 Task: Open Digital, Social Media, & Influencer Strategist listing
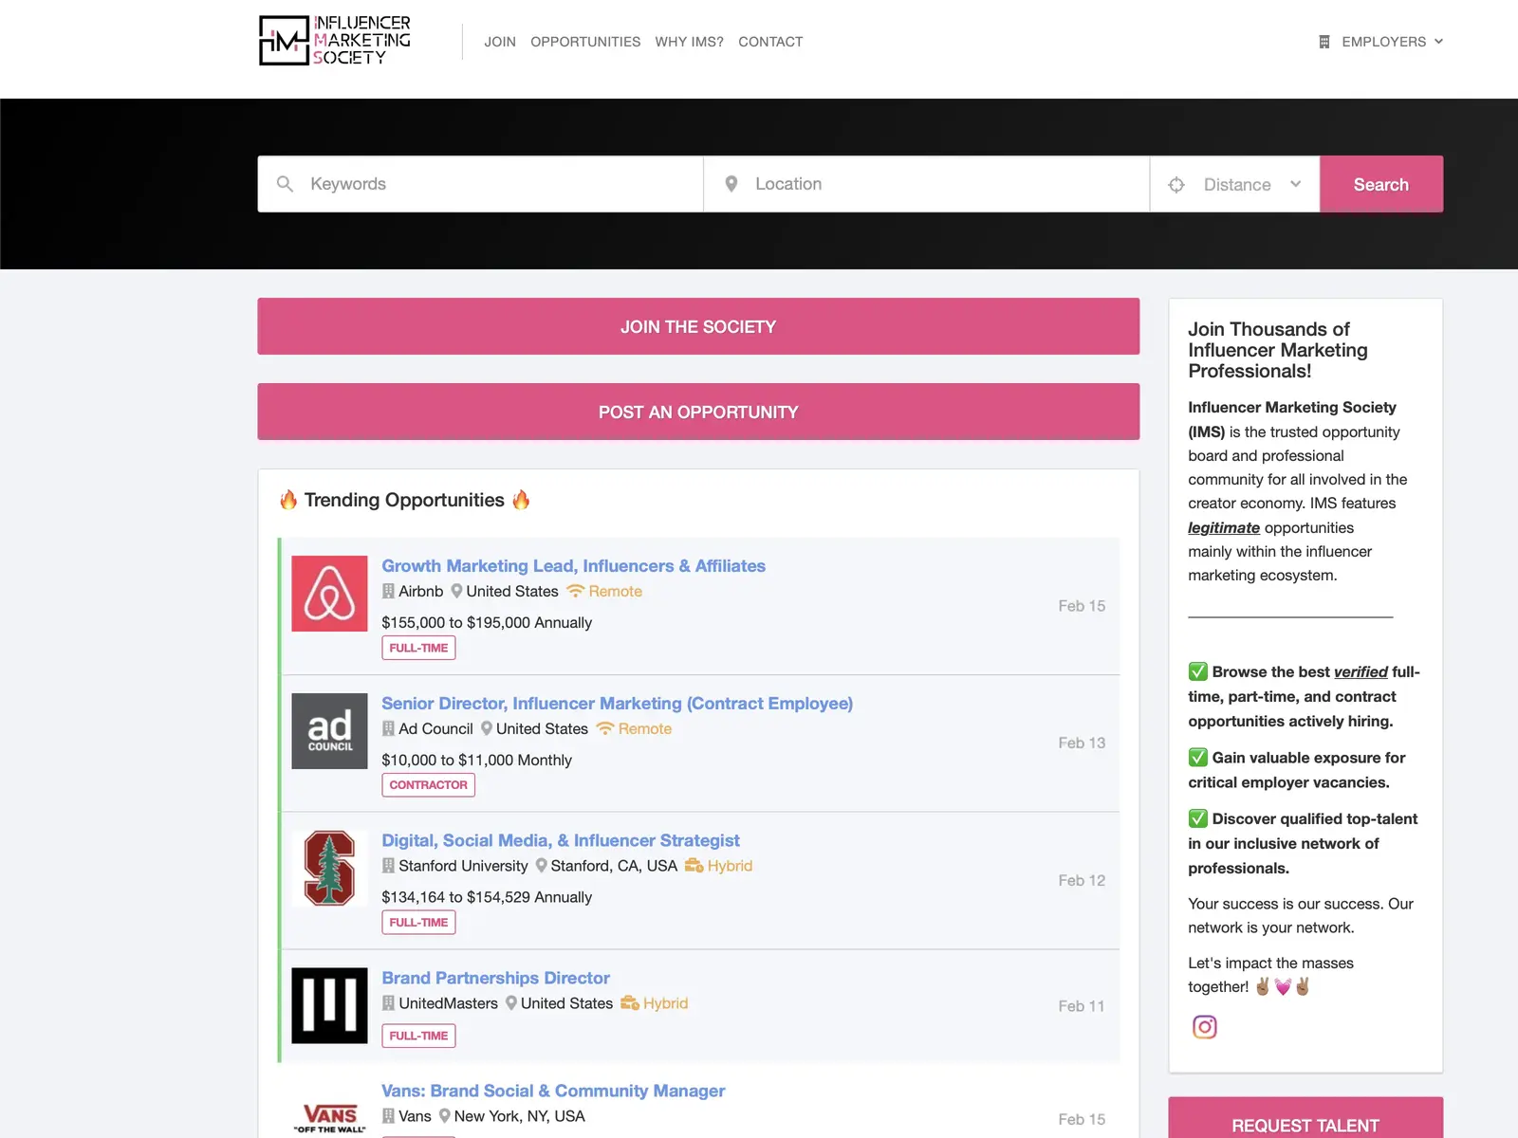tap(561, 840)
